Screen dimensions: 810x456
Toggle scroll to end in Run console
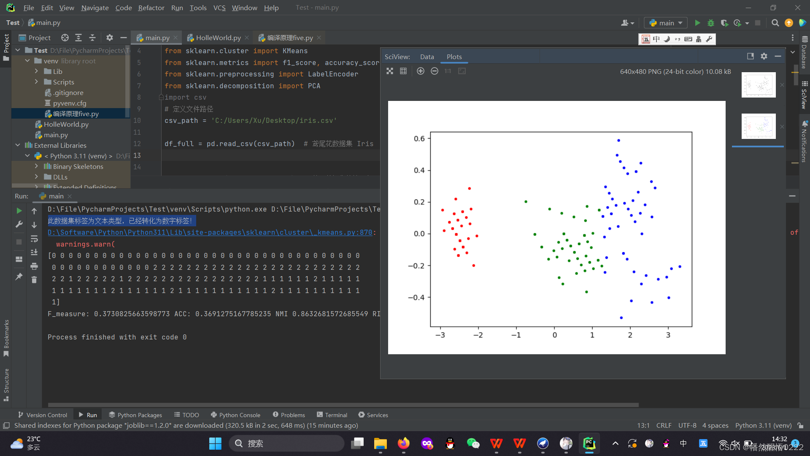coord(34,252)
